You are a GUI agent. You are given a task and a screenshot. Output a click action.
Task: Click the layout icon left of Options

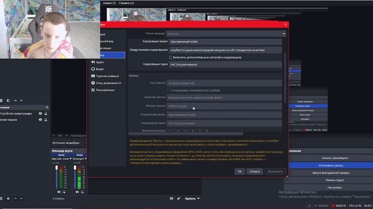[171, 199]
